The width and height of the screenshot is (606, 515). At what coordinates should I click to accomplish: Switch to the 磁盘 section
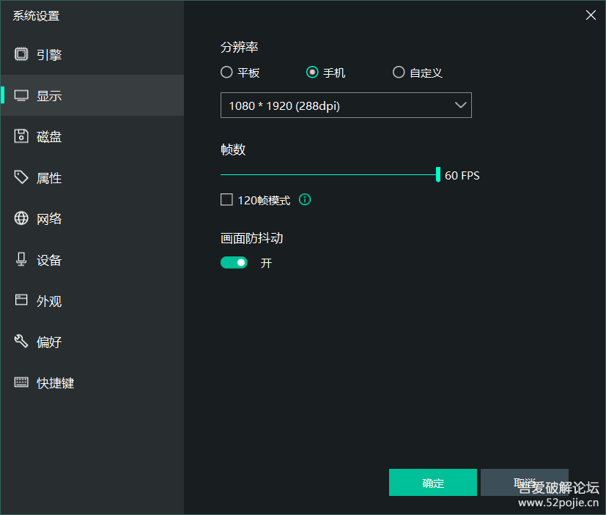(x=92, y=136)
